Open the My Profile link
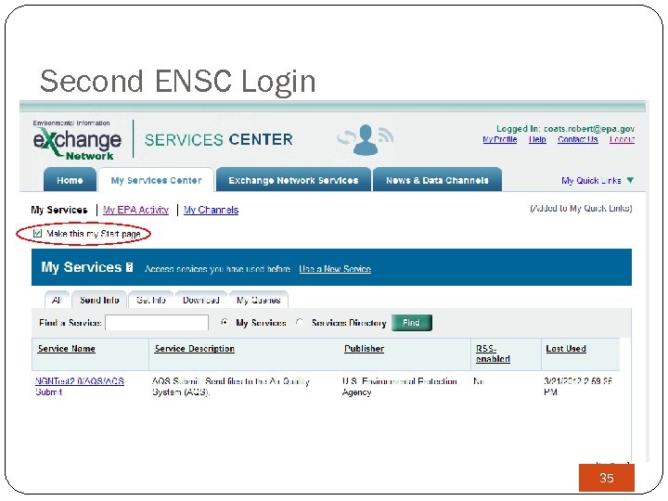The height and width of the screenshot is (501, 668). coord(500,139)
